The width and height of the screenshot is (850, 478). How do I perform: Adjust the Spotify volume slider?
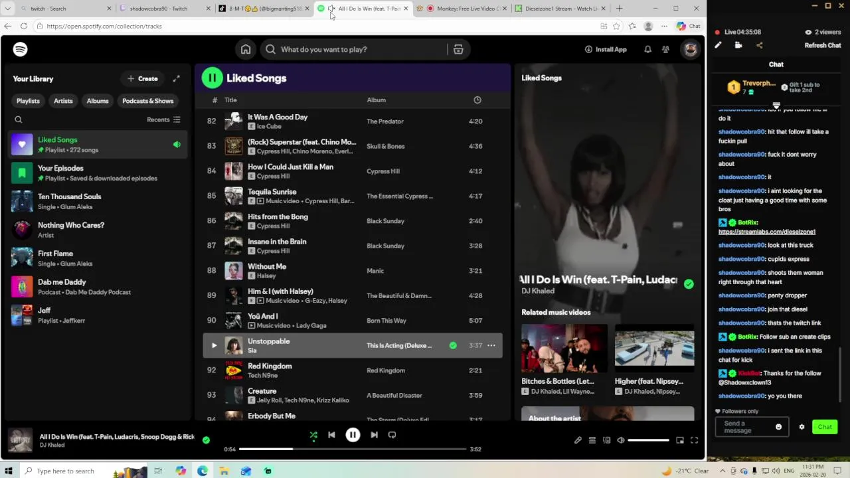point(649,440)
